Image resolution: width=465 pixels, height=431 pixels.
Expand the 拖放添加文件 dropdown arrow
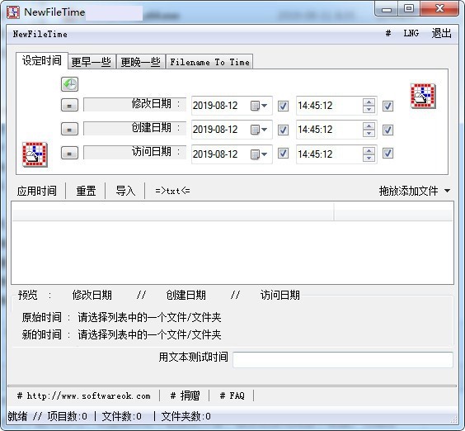coord(447,191)
